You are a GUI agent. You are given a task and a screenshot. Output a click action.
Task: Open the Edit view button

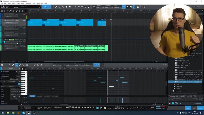pos(188,108)
